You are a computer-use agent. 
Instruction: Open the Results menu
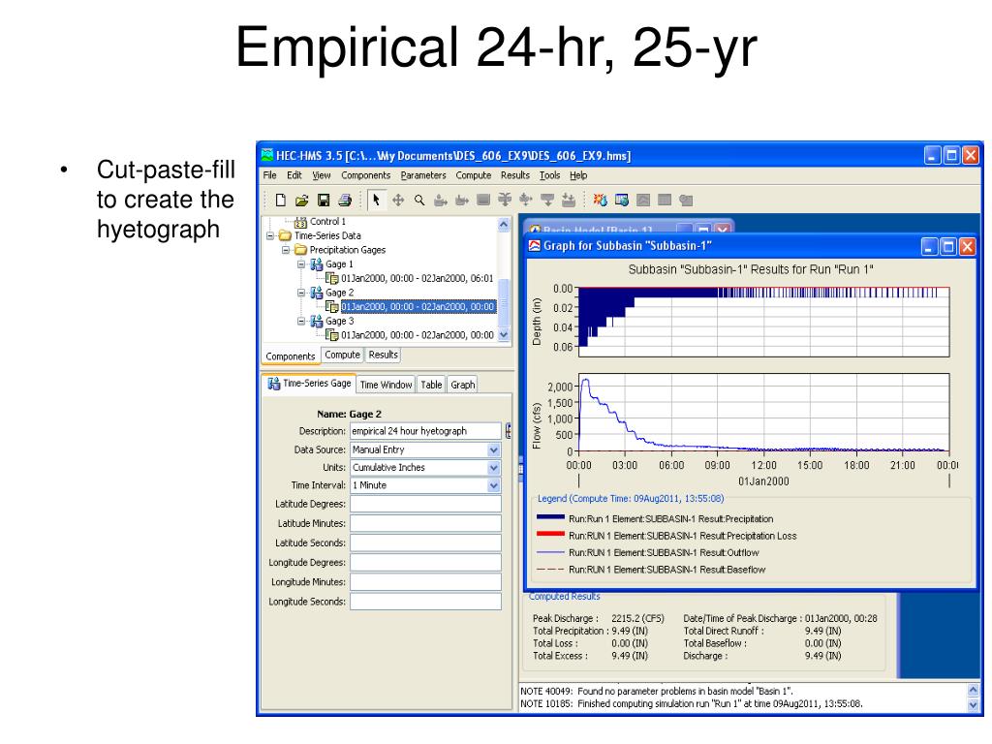515,175
